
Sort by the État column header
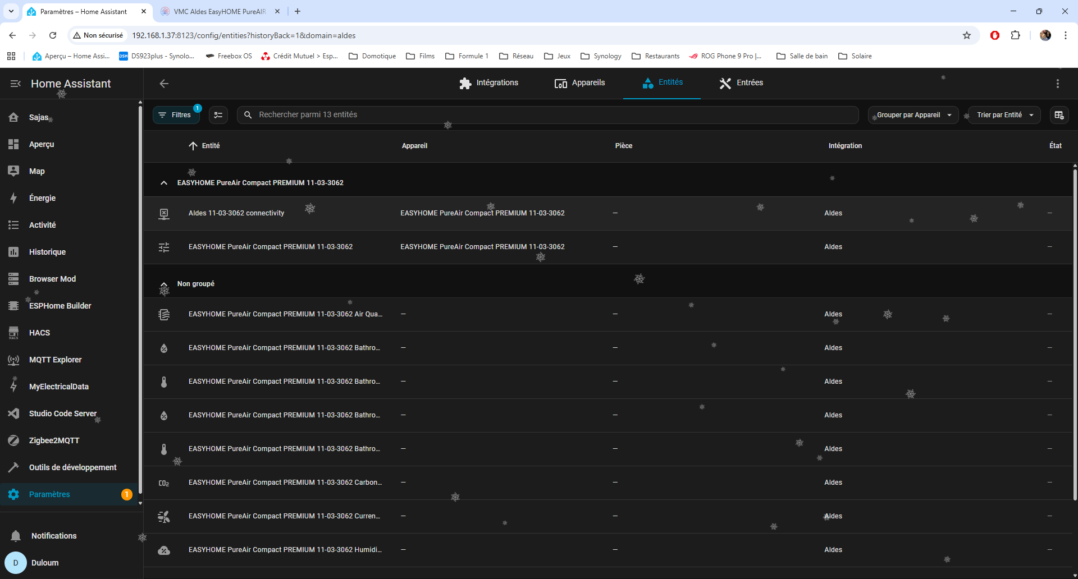pos(1056,146)
